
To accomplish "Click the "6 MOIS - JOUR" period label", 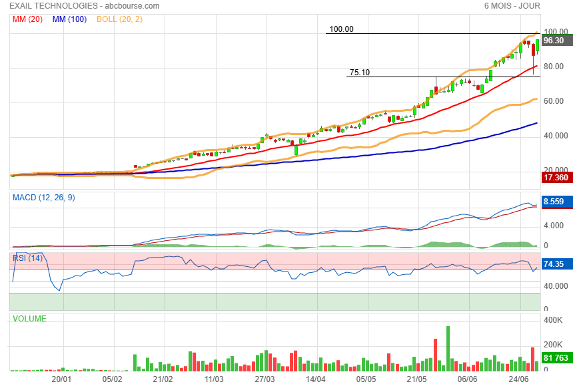I will pyautogui.click(x=512, y=6).
